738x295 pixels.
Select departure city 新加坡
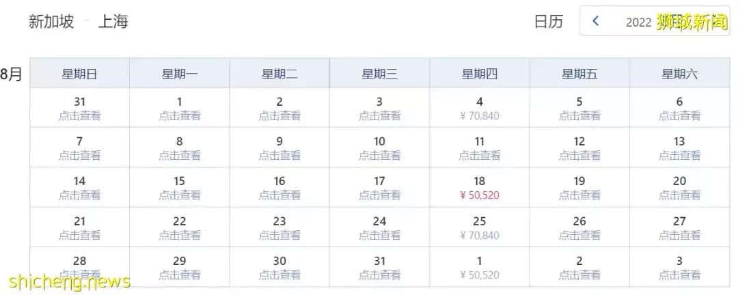51,21
